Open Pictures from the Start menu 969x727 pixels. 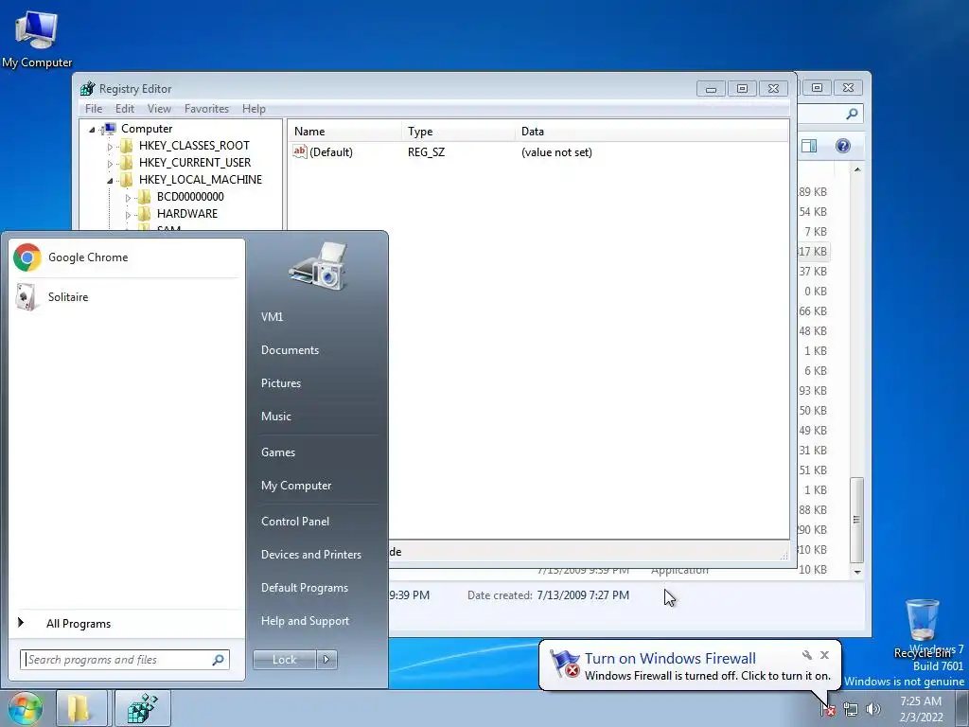coord(280,383)
